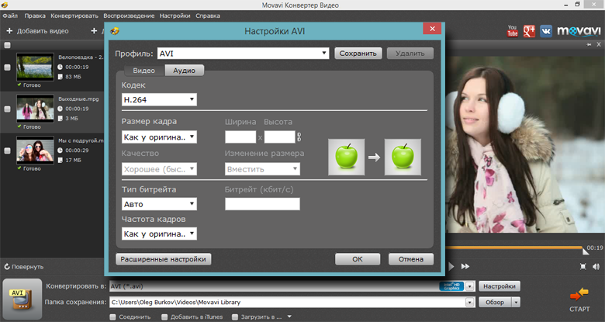Switch to the Аудио tab
605x322 pixels.
click(x=184, y=71)
